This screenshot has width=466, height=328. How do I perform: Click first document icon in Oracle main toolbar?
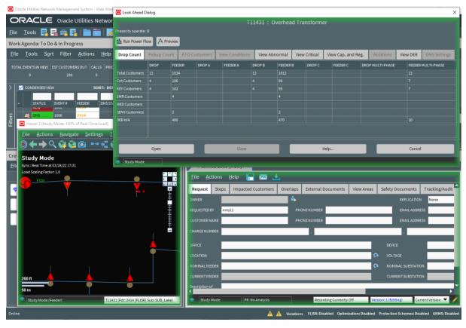tap(44, 32)
